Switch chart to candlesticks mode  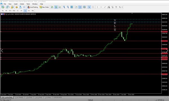56,7
